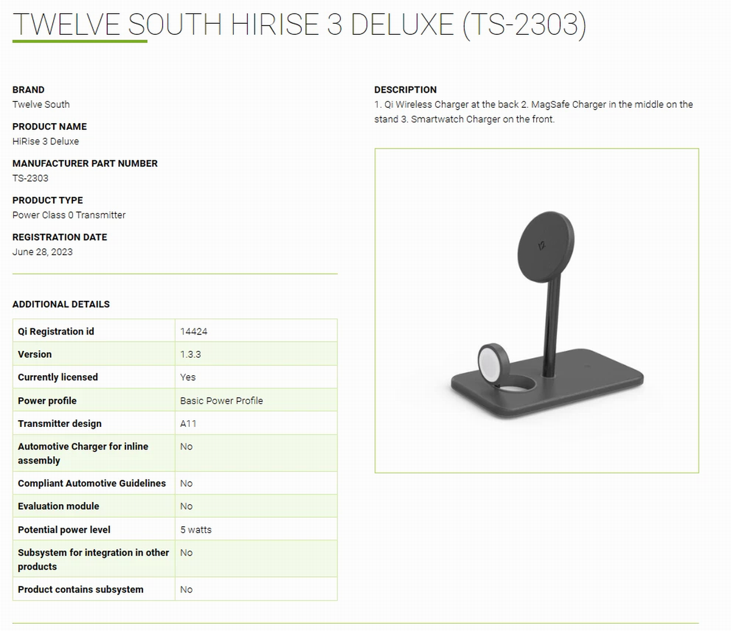
Task: Click the Subsystem for integration in other products label
Action: (93, 559)
